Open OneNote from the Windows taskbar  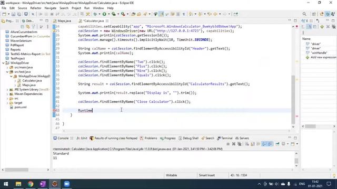pos(43,184)
